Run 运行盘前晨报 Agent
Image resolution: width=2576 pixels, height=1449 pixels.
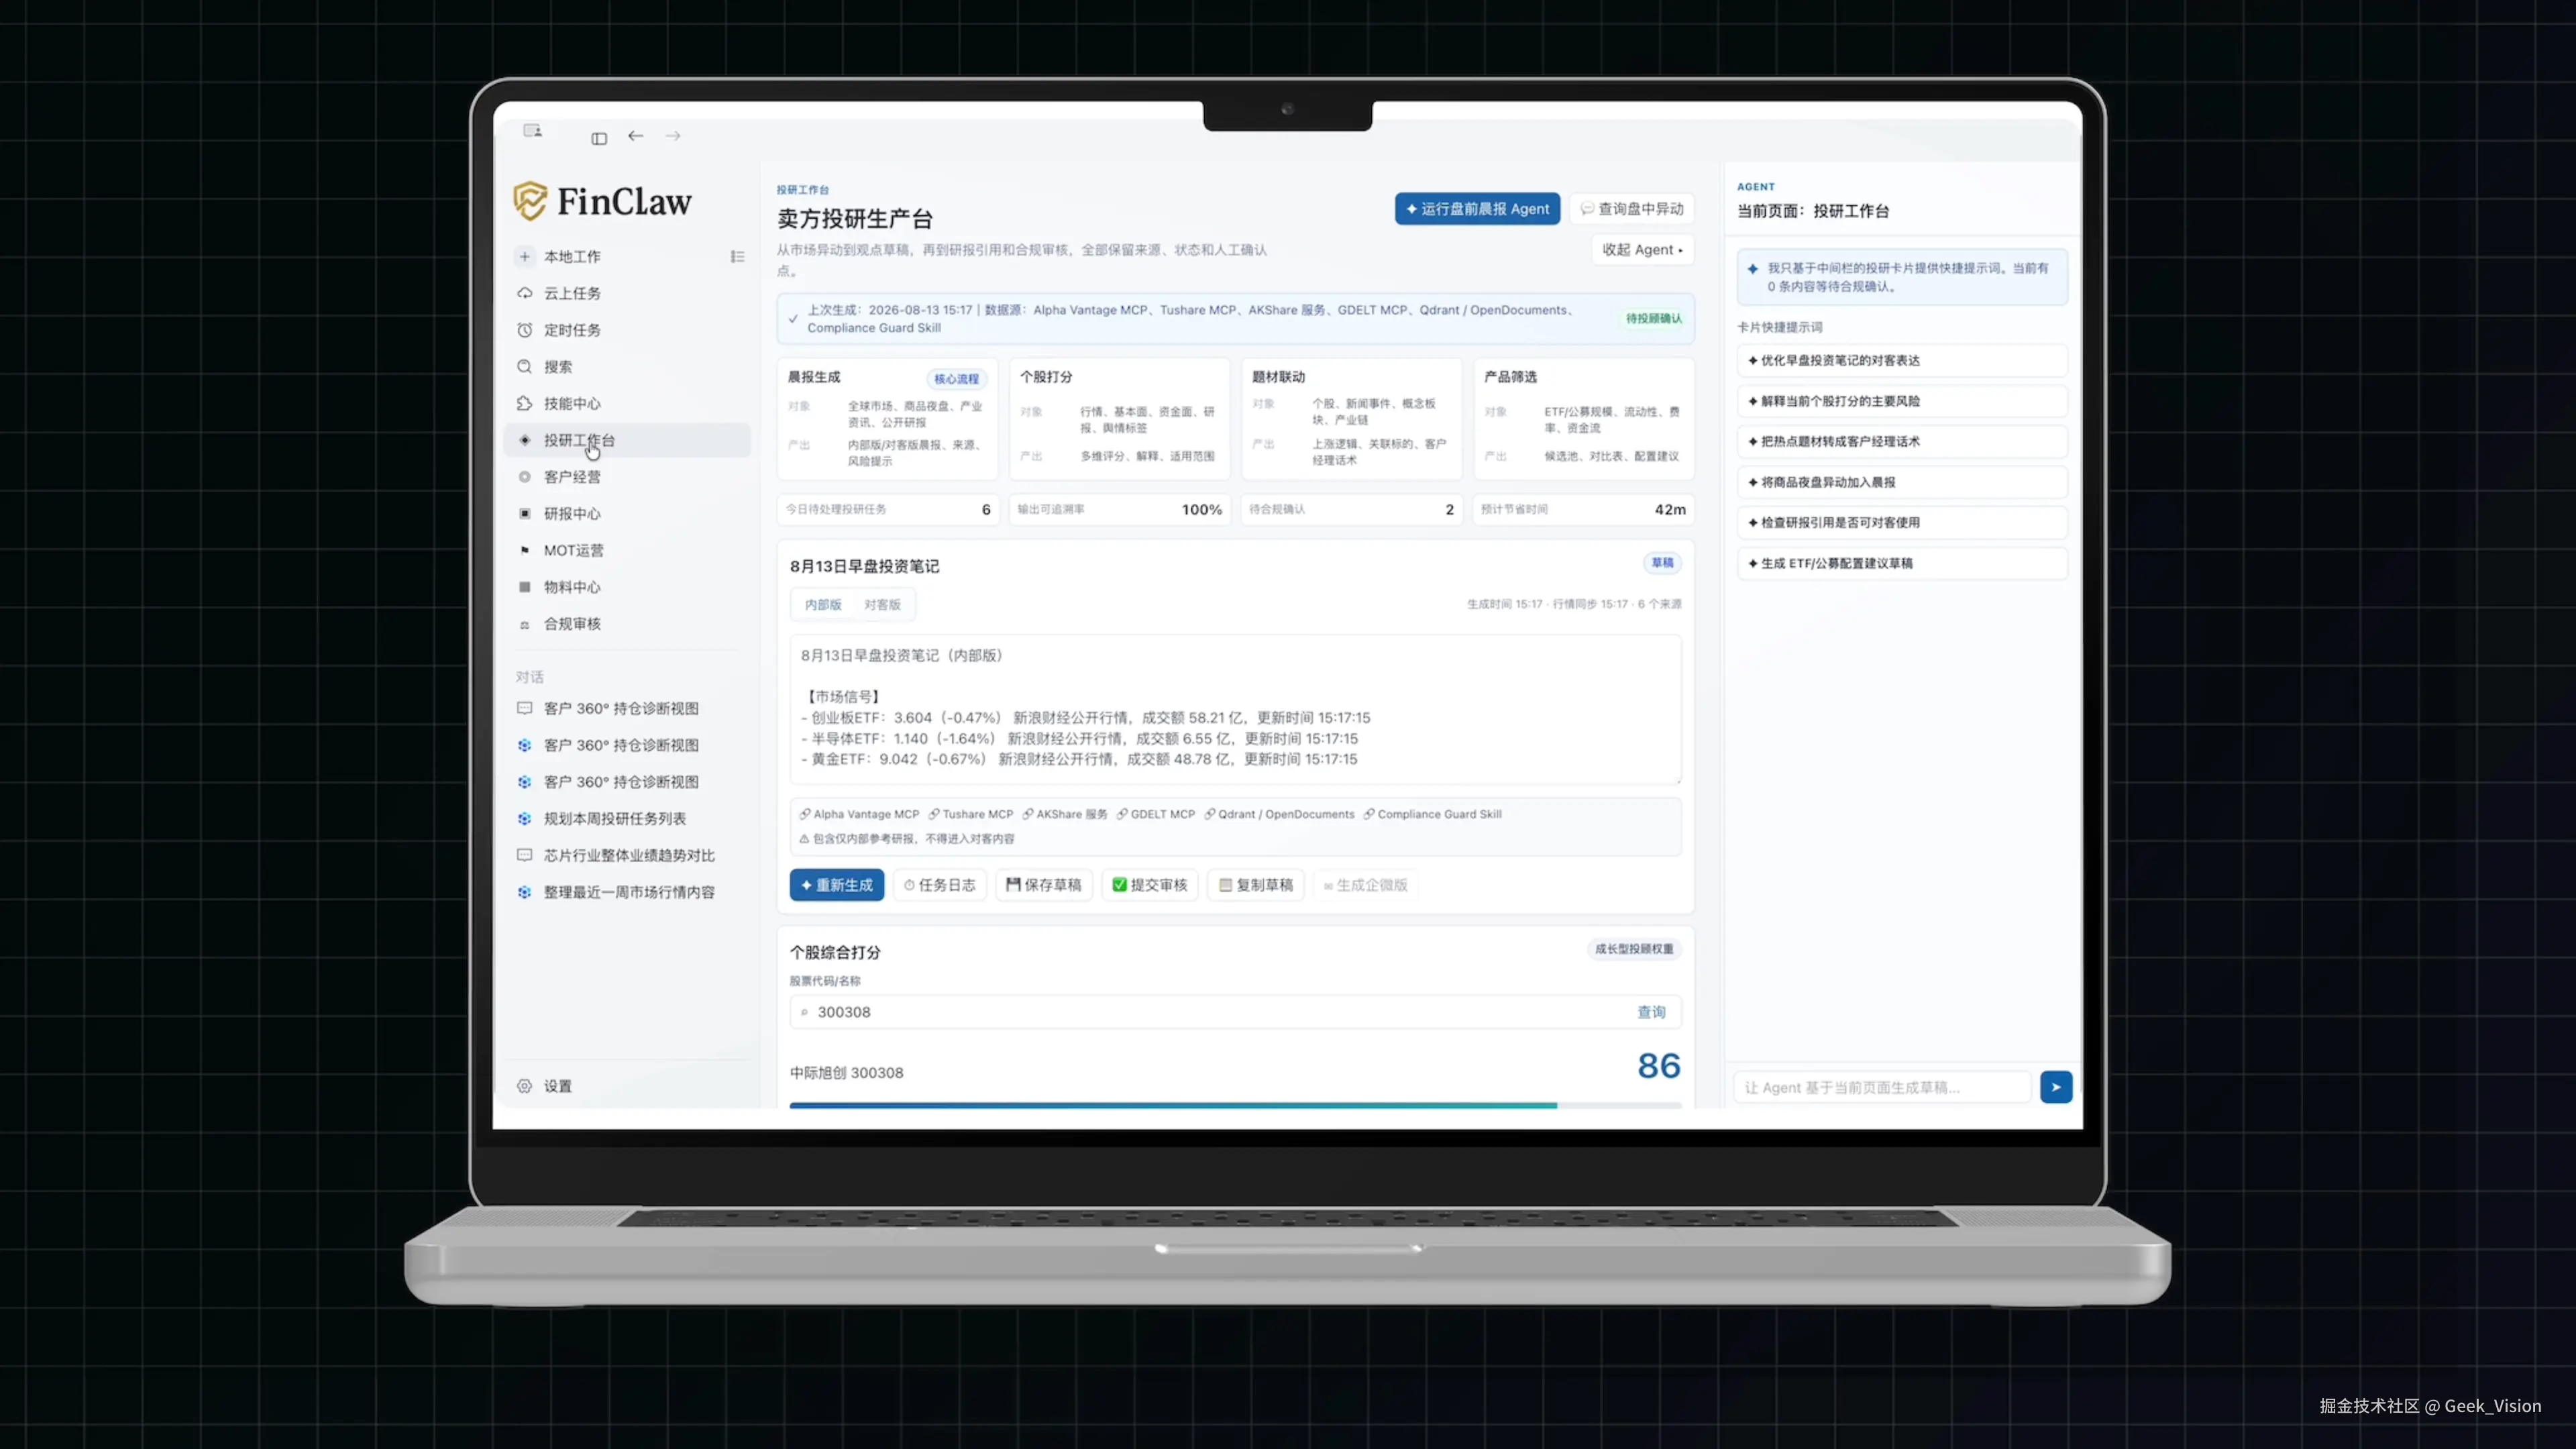(x=1477, y=209)
